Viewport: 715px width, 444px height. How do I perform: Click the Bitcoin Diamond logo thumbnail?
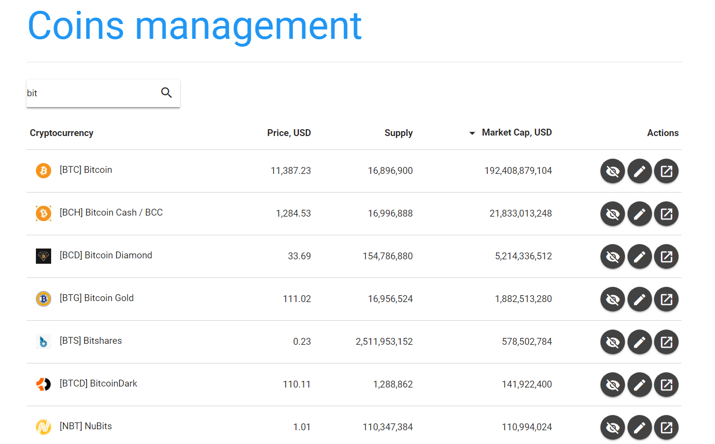tap(43, 256)
